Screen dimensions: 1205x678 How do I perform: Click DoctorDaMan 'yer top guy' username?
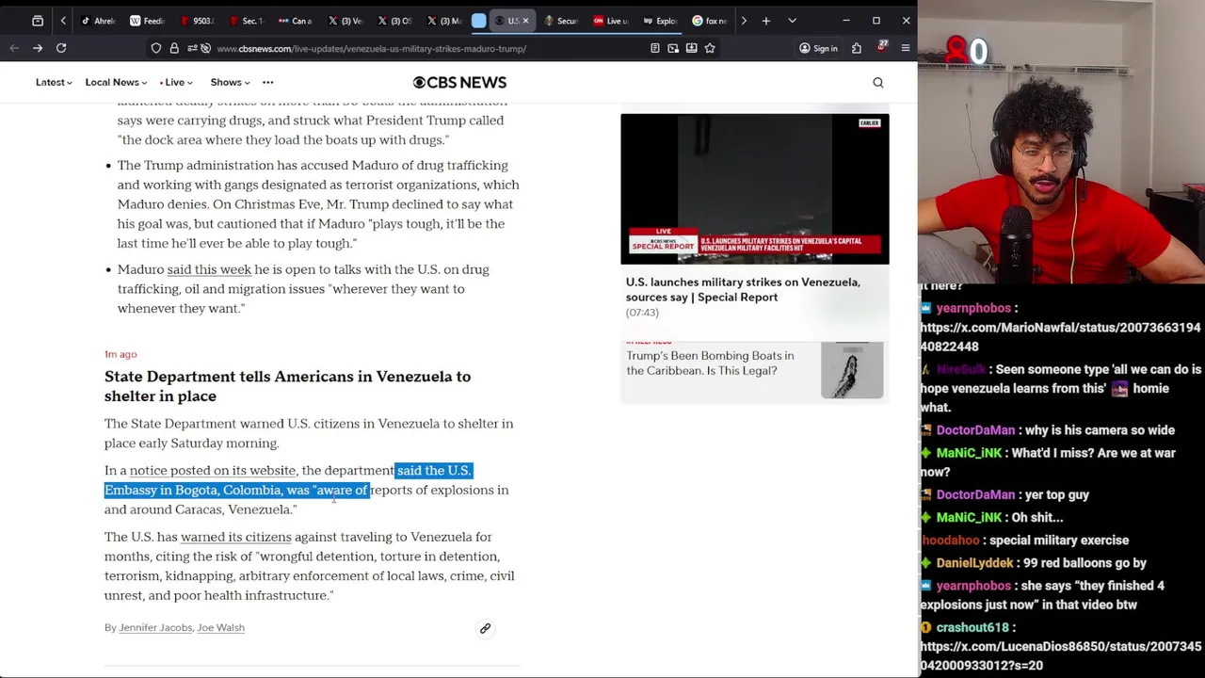point(975,494)
